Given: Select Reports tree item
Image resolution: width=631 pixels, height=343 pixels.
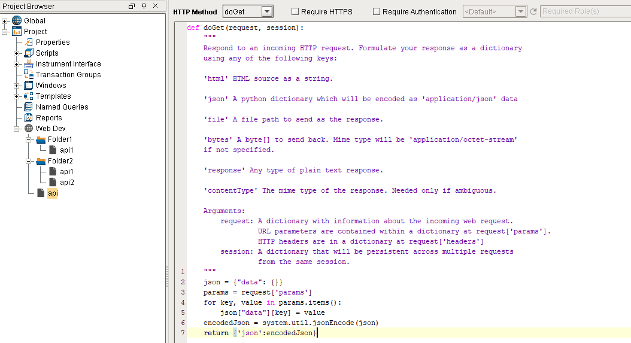Looking at the screenshot, I should 48,117.
